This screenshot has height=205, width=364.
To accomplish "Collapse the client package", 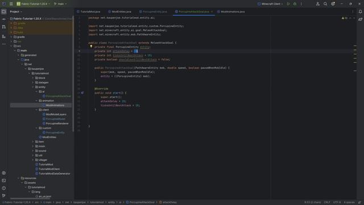I will [36, 110].
